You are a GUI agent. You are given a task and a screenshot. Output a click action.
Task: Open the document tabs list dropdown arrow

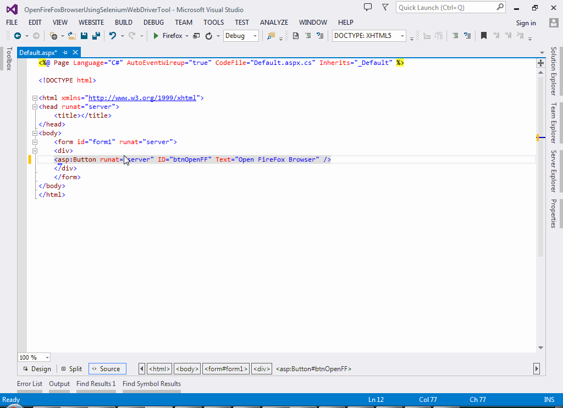tap(542, 53)
